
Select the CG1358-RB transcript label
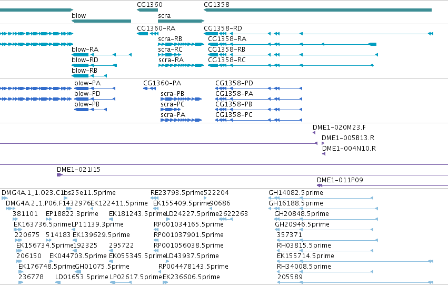coord(227,50)
